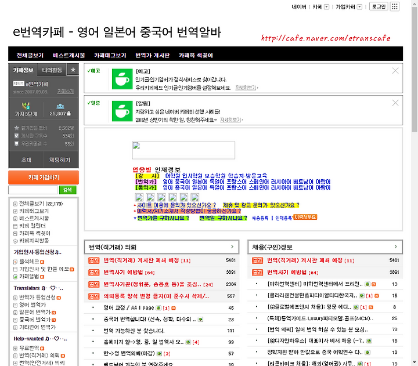Image resolution: width=418 pixels, height=366 pixels.
Task: Open the 카페 dropdown arrow in top bar
Action: pos(326,6)
